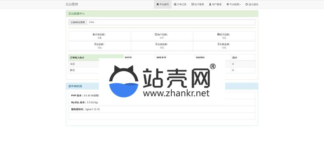Click the 订单收入统计 table header
324x163 pixels.
96,57
